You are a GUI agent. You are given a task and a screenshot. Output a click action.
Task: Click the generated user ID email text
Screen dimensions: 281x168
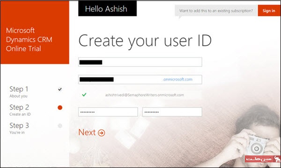point(144,95)
